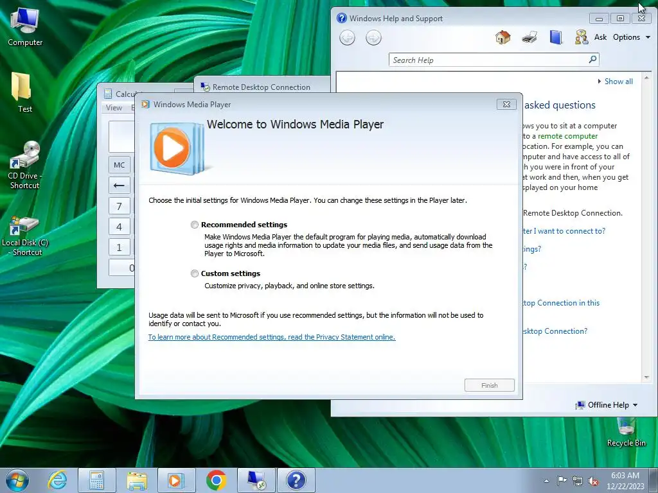Open the remote computer glossary link
Viewport: 658px width, 493px height.
click(x=567, y=136)
